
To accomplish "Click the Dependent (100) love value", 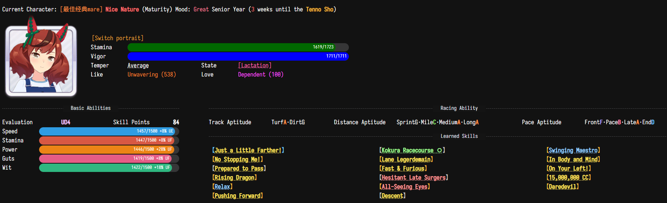I will pos(261,75).
